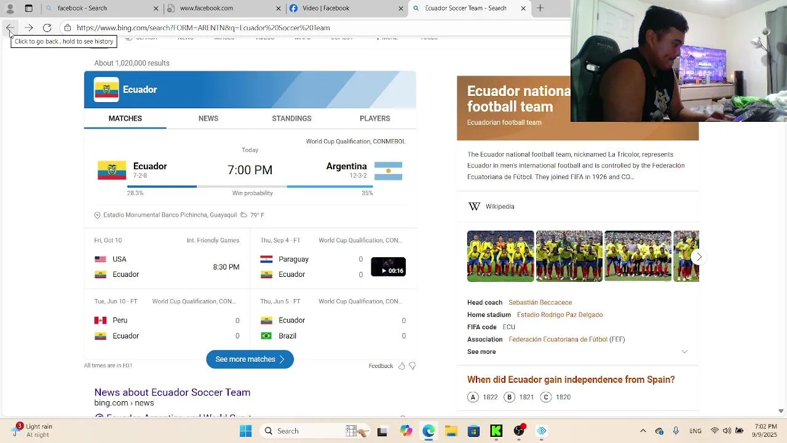
Task: Open the Wikipedia source link
Action: coord(500,207)
